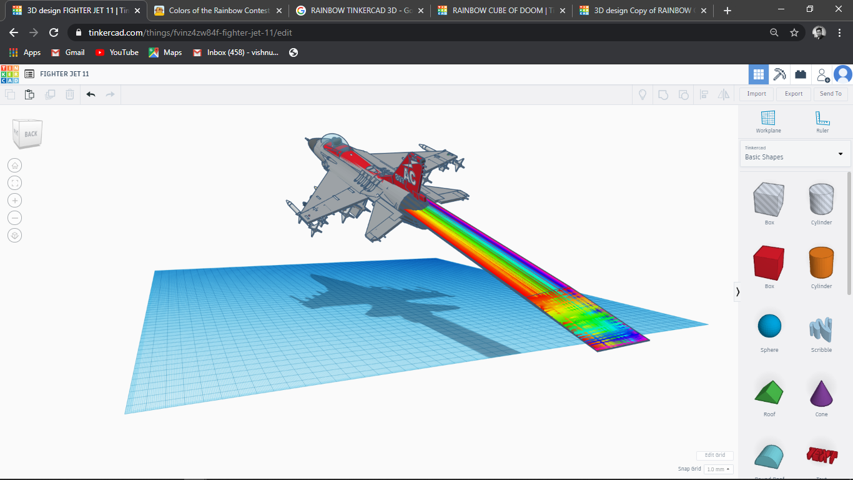
Task: Zoom in with the plus icon
Action: click(x=15, y=200)
